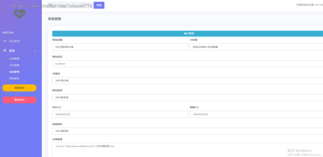Click the 底部版权 input field

[x=188, y=131]
